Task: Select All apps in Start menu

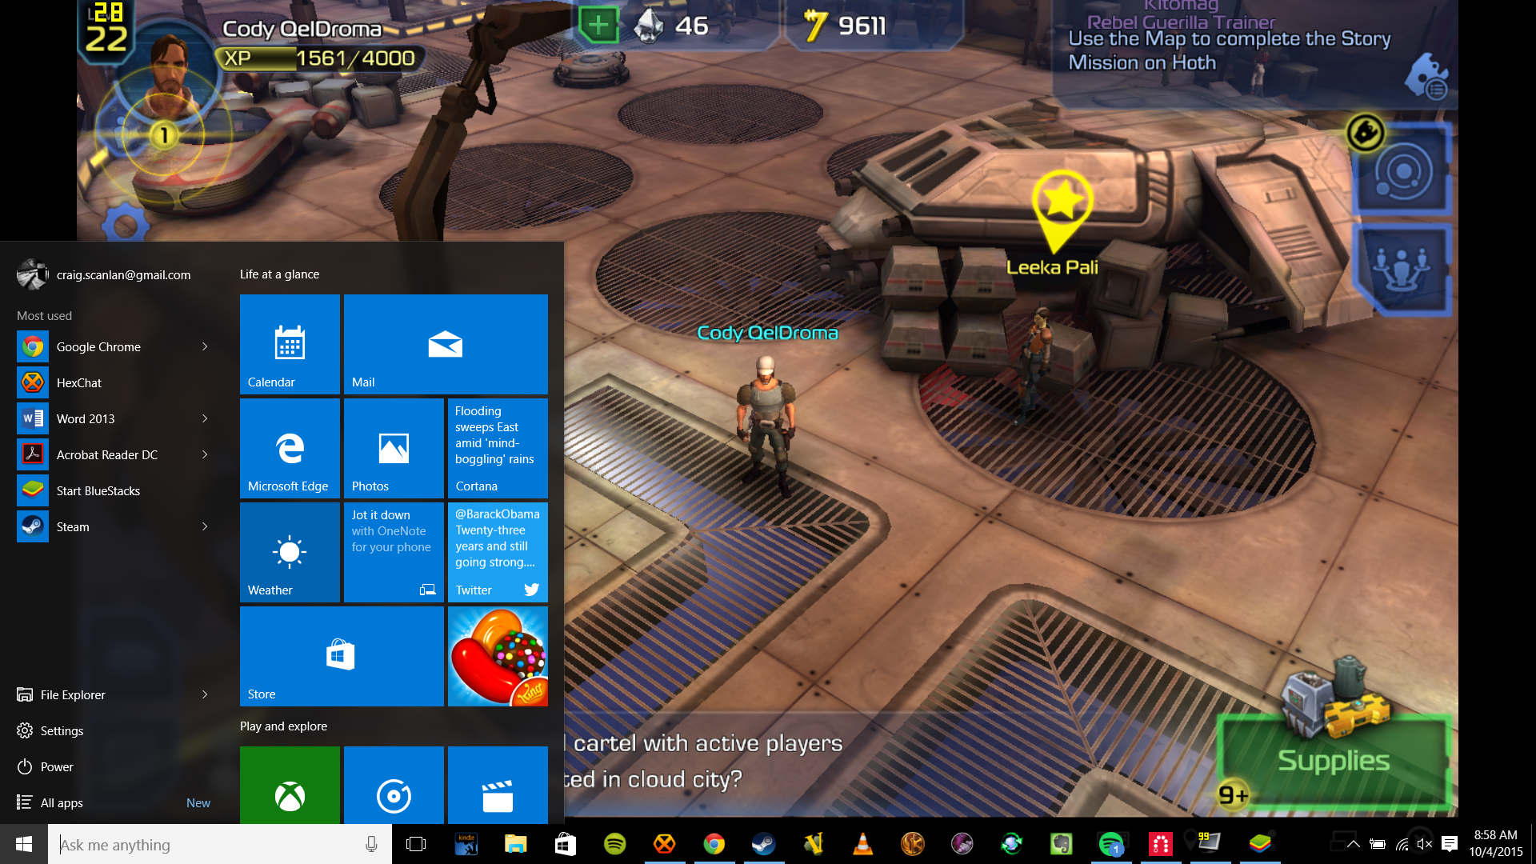Action: coord(62,802)
